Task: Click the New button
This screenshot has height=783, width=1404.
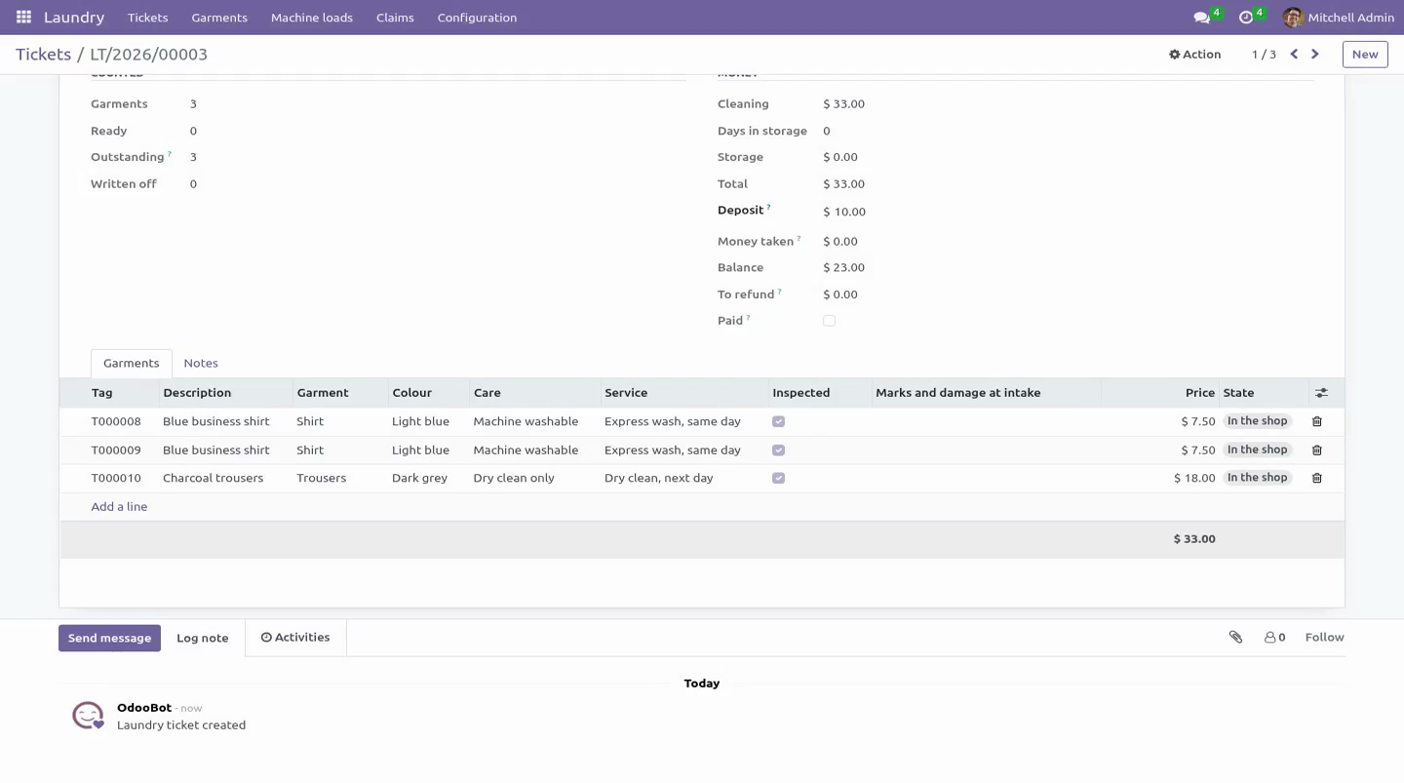Action: click(1365, 55)
